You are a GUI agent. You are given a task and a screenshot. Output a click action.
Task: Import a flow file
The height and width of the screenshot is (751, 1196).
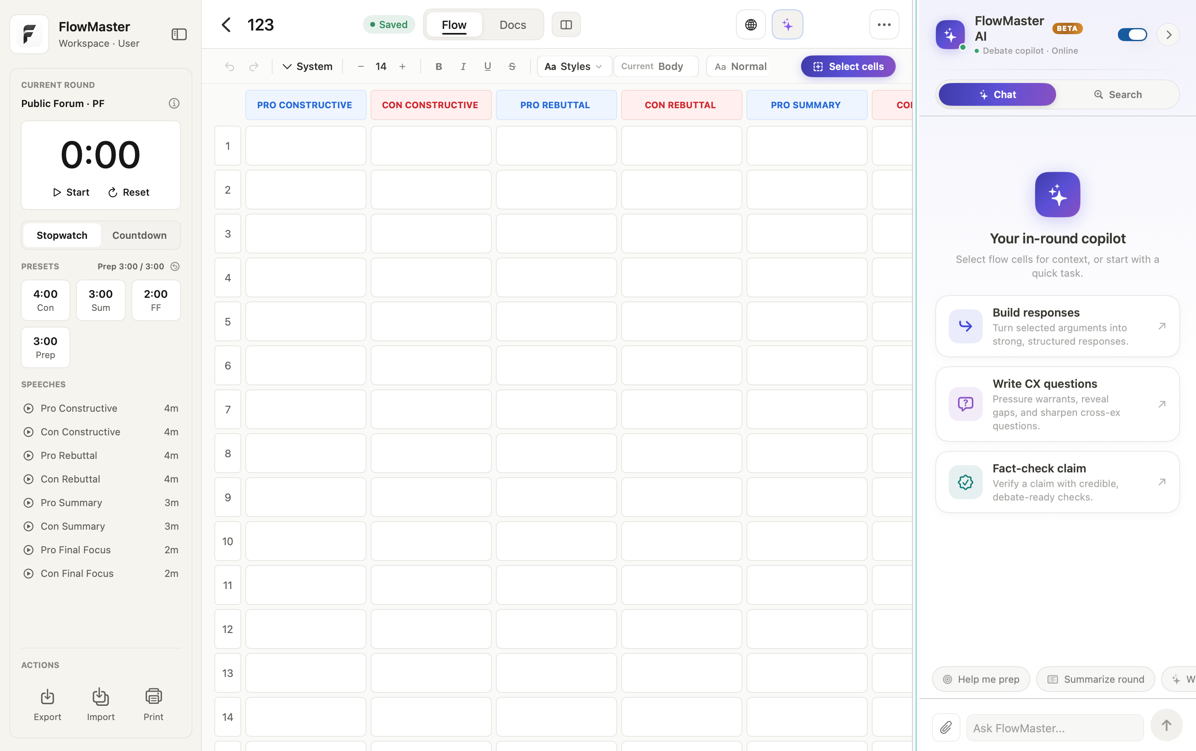click(x=100, y=704)
